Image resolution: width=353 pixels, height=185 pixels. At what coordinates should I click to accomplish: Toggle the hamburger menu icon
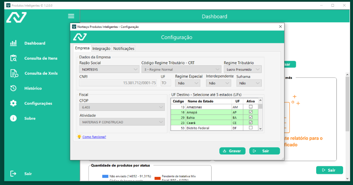click(71, 16)
